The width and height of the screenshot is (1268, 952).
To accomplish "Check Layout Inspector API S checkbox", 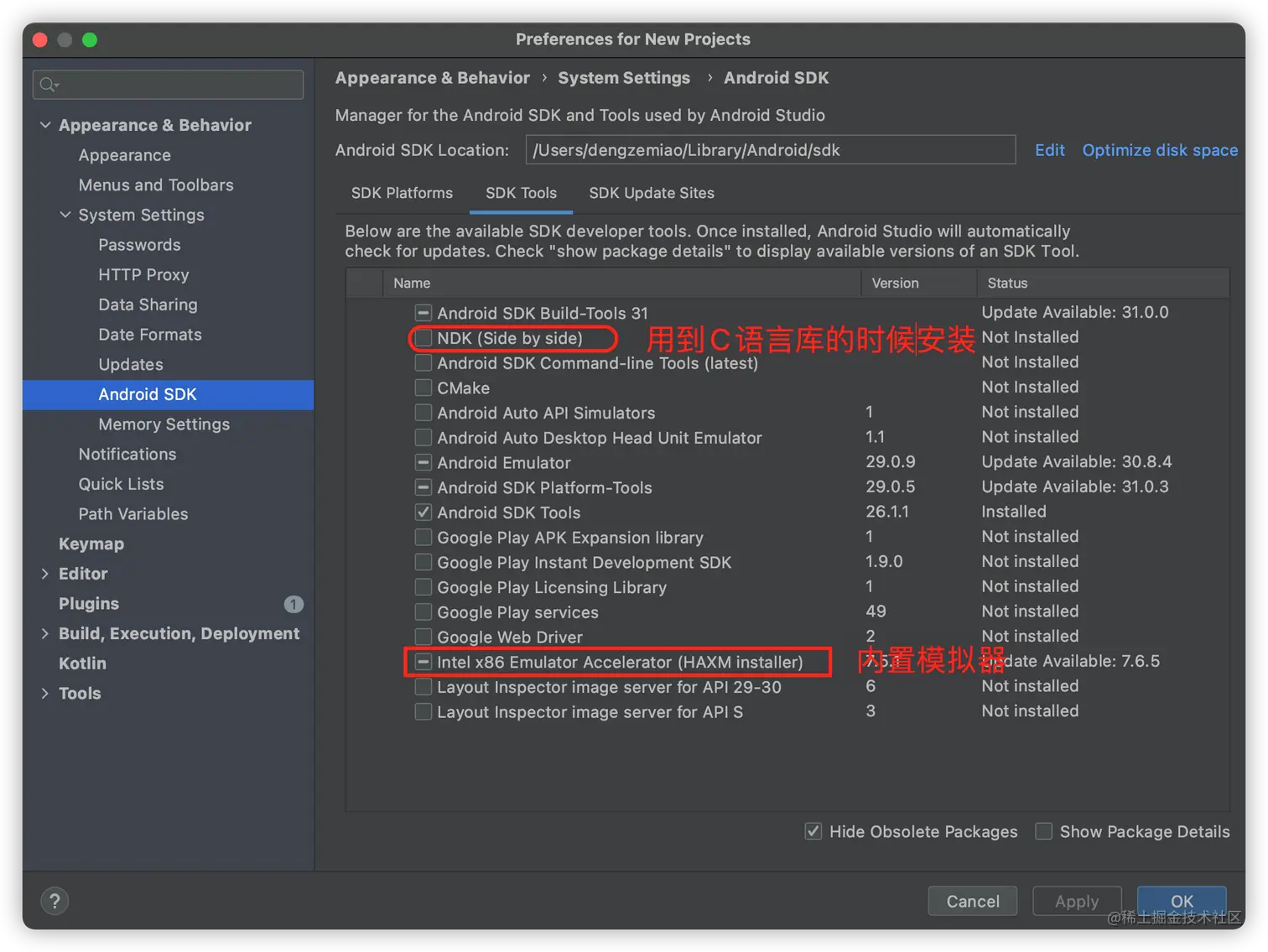I will [424, 712].
